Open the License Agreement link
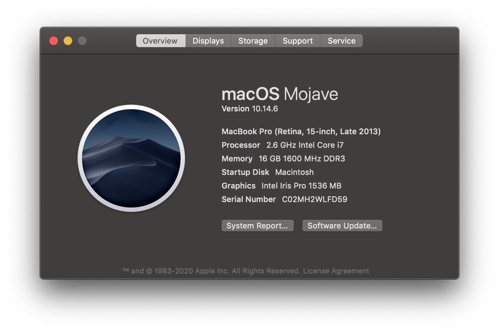Viewport: 499px width, 332px height. click(x=336, y=271)
